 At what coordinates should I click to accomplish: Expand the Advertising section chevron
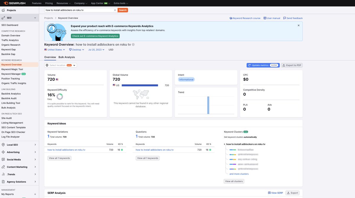[x=35, y=152]
